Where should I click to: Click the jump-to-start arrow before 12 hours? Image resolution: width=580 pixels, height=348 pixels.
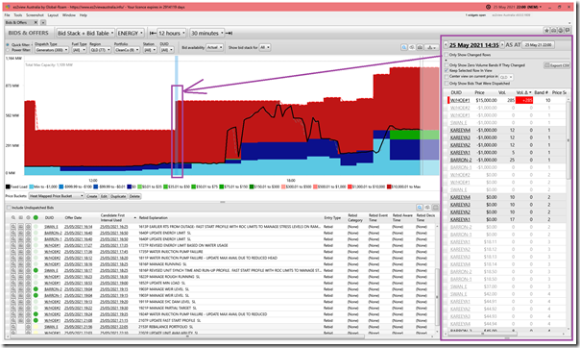(153, 33)
